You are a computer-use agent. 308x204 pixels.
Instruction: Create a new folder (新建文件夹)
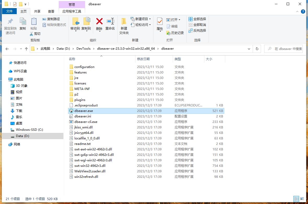click(124, 26)
